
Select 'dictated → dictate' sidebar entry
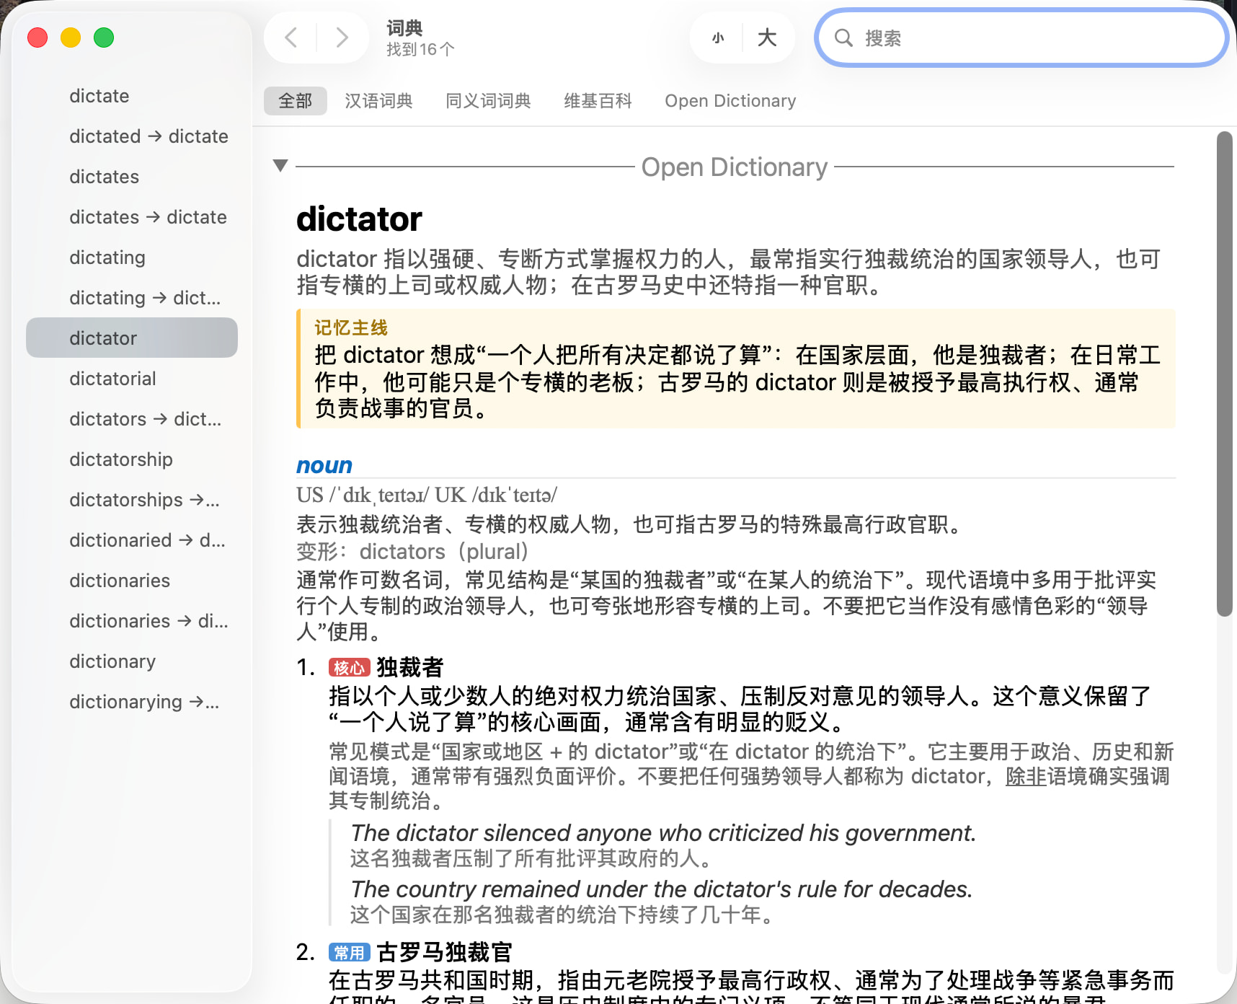pyautogui.click(x=132, y=136)
